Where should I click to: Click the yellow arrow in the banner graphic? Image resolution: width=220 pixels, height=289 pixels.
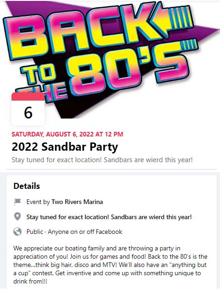[x=174, y=17]
